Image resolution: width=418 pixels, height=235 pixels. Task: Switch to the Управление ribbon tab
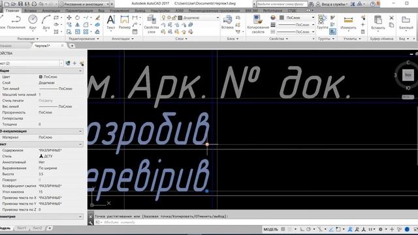(120, 10)
